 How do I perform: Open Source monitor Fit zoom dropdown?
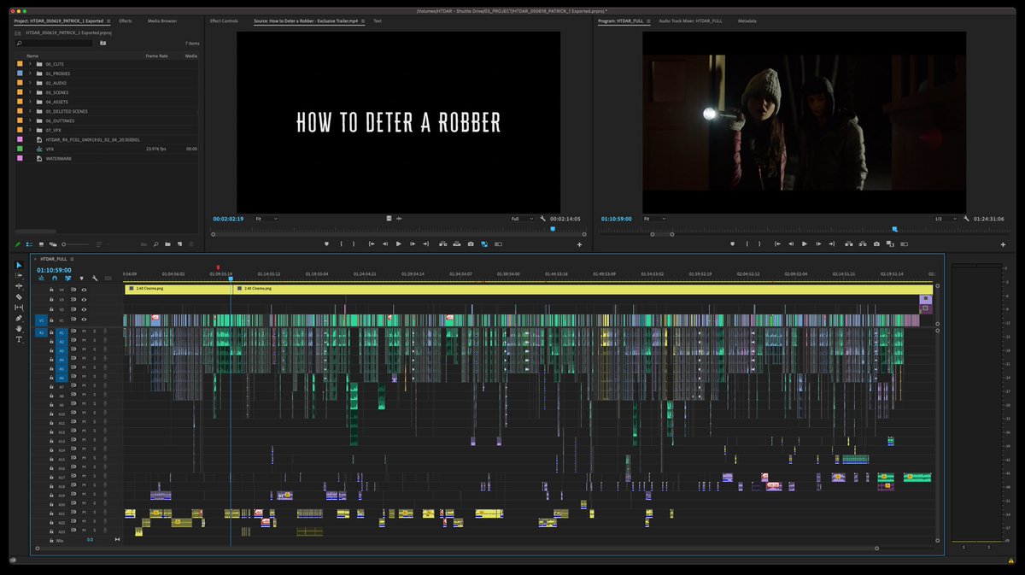point(266,219)
